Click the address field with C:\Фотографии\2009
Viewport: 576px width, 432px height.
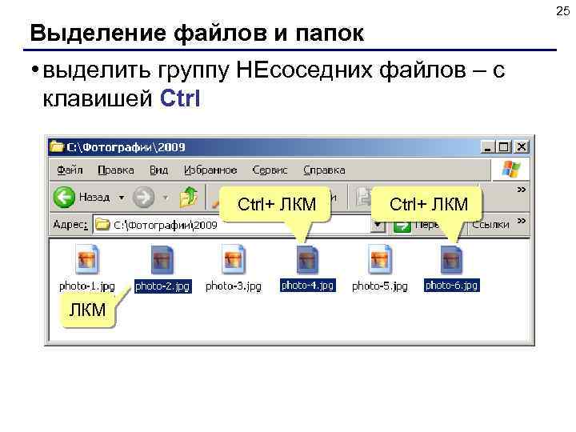pyautogui.click(x=230, y=225)
